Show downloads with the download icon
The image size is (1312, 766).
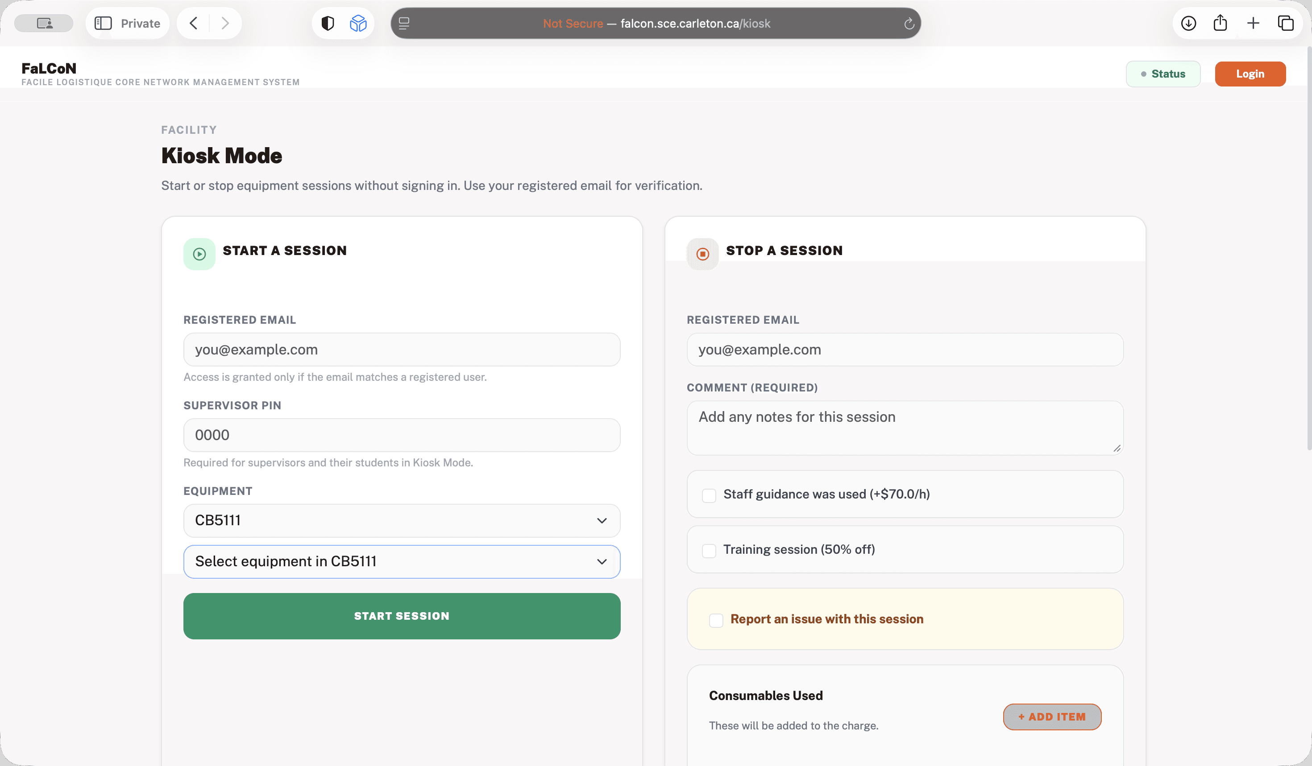coord(1189,23)
